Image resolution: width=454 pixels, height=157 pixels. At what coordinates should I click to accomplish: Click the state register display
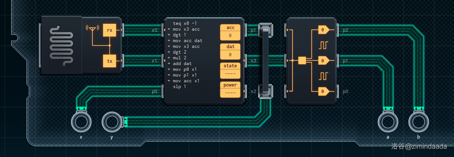click(230, 74)
